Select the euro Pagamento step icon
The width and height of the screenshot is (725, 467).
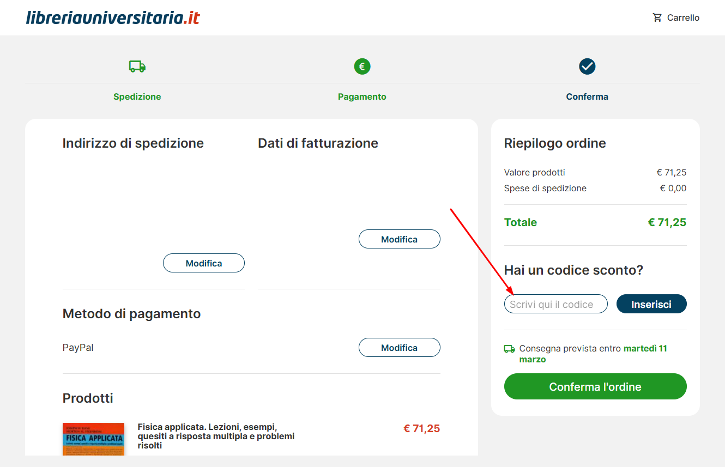[x=362, y=66]
